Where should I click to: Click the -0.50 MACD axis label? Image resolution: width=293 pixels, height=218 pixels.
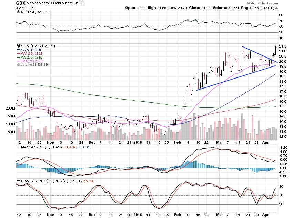click(283, 176)
